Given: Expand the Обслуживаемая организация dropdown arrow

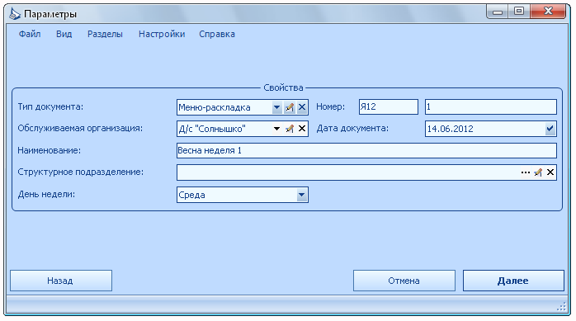Looking at the screenshot, I should (x=276, y=129).
